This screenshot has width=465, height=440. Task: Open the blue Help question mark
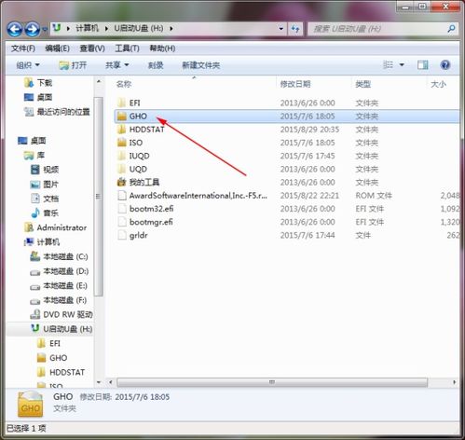(x=445, y=65)
